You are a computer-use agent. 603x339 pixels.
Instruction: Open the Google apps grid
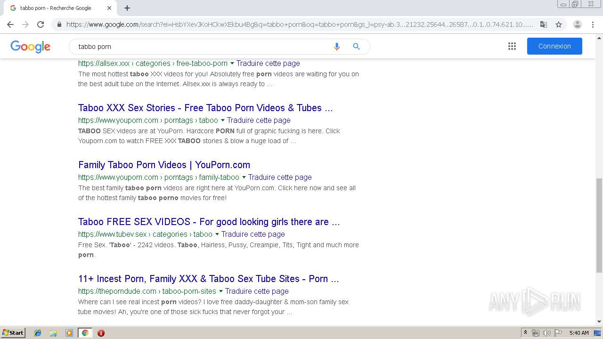coord(512,46)
